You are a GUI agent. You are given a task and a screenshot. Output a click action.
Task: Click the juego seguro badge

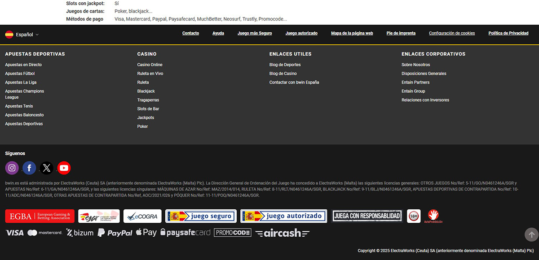click(201, 216)
